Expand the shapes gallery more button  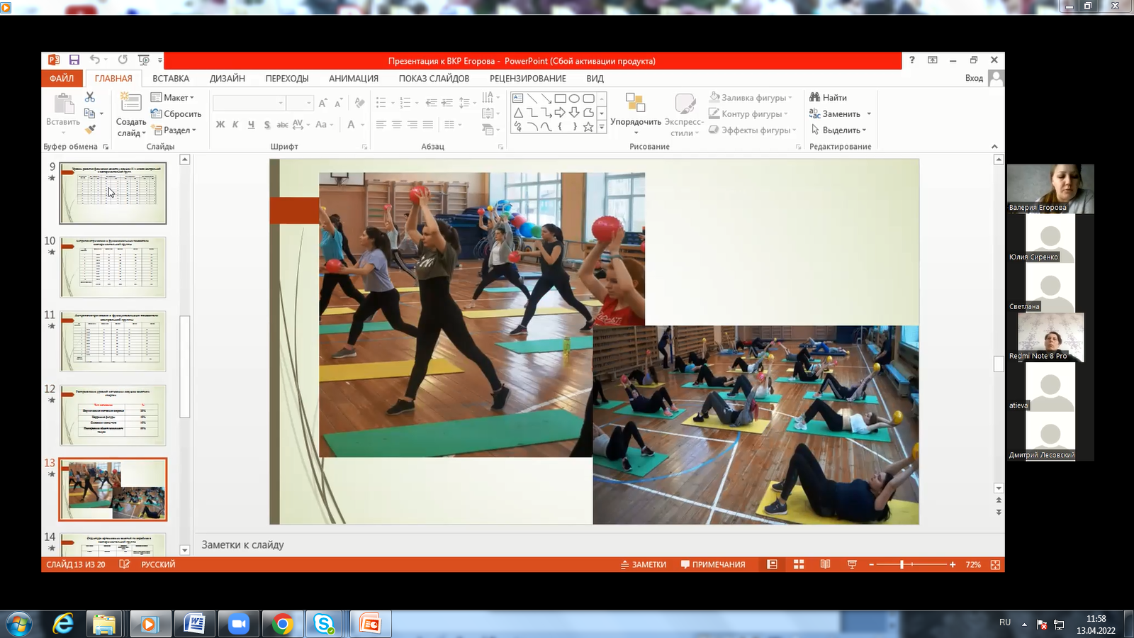(602, 127)
